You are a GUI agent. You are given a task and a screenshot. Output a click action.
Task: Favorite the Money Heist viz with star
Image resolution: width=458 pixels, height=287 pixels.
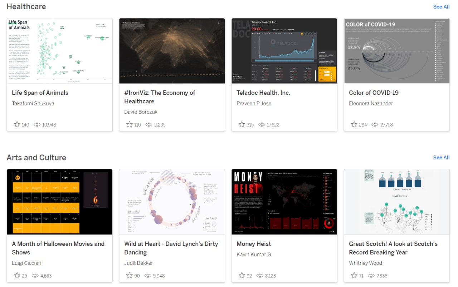tap(242, 276)
